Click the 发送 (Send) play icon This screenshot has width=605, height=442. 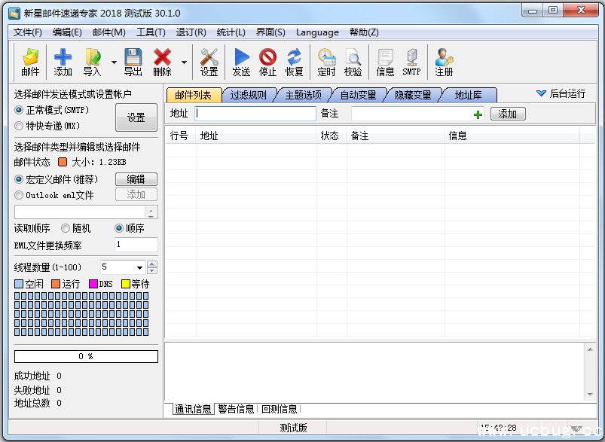[241, 62]
